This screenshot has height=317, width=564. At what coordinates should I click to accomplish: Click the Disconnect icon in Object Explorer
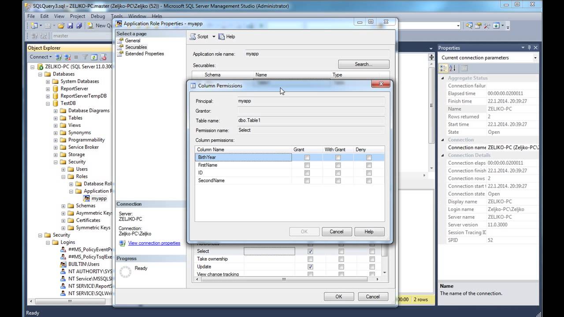pos(67,57)
